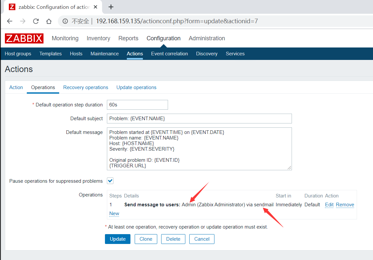Image resolution: width=373 pixels, height=260 pixels.
Task: Remove the Send message to users operation
Action: point(345,205)
